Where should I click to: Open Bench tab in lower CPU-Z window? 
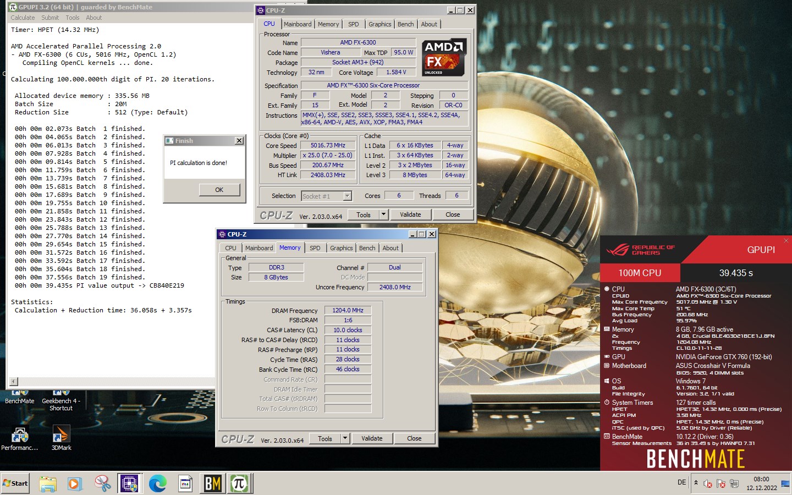367,248
